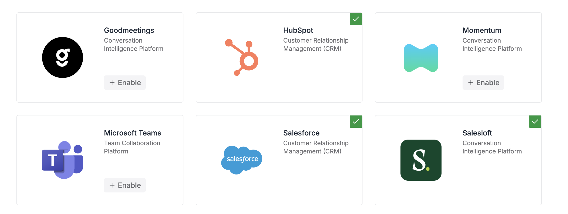Screen dimensions: 568x214
Task: Click the Team Collaboration Platform description text
Action: click(132, 147)
